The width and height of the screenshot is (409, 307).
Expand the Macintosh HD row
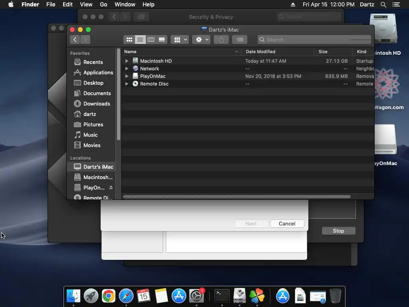(x=127, y=61)
